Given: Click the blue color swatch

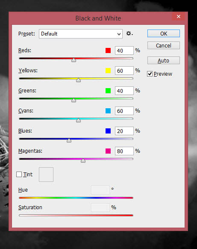Looking at the screenshot, I should click(x=108, y=131).
